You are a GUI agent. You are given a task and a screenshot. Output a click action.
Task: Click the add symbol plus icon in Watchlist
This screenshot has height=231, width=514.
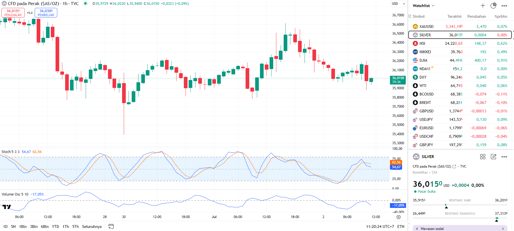tap(483, 6)
